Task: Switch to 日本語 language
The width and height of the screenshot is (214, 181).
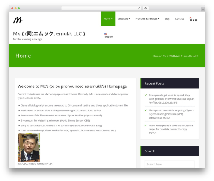Action: pos(193,21)
